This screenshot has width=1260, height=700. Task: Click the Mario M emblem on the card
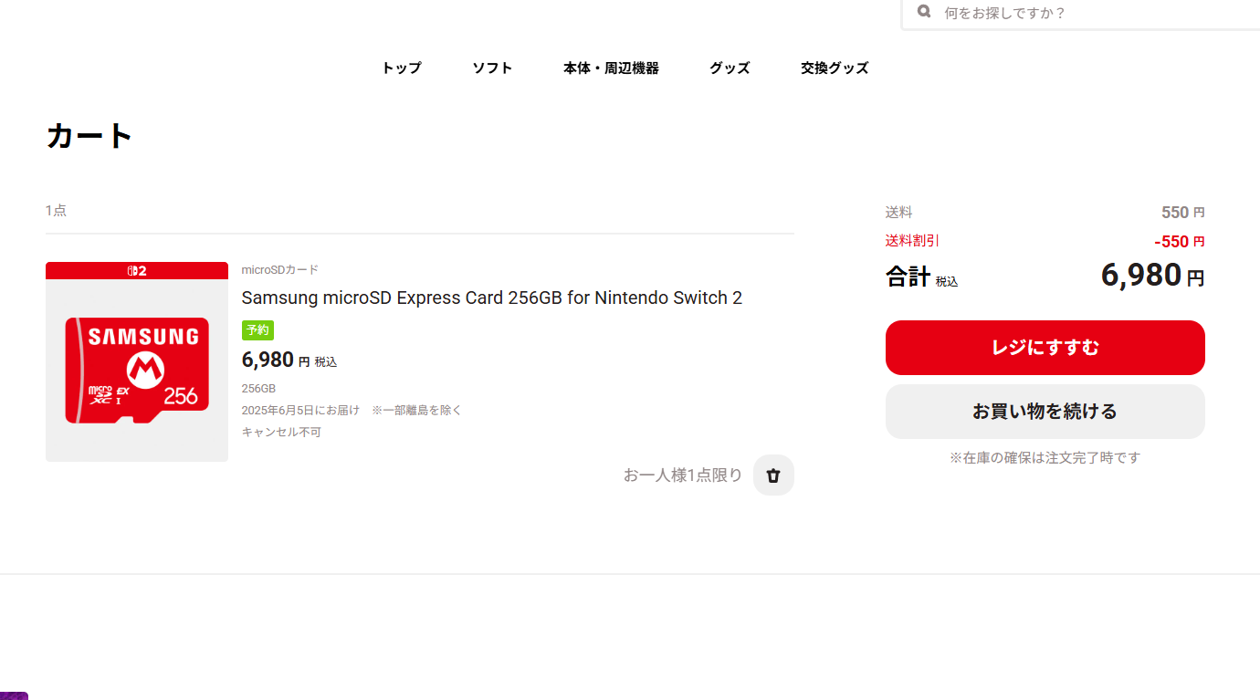[143, 369]
